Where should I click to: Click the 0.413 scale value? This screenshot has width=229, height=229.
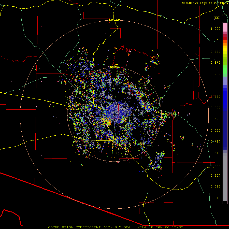pyautogui.click(x=216, y=153)
